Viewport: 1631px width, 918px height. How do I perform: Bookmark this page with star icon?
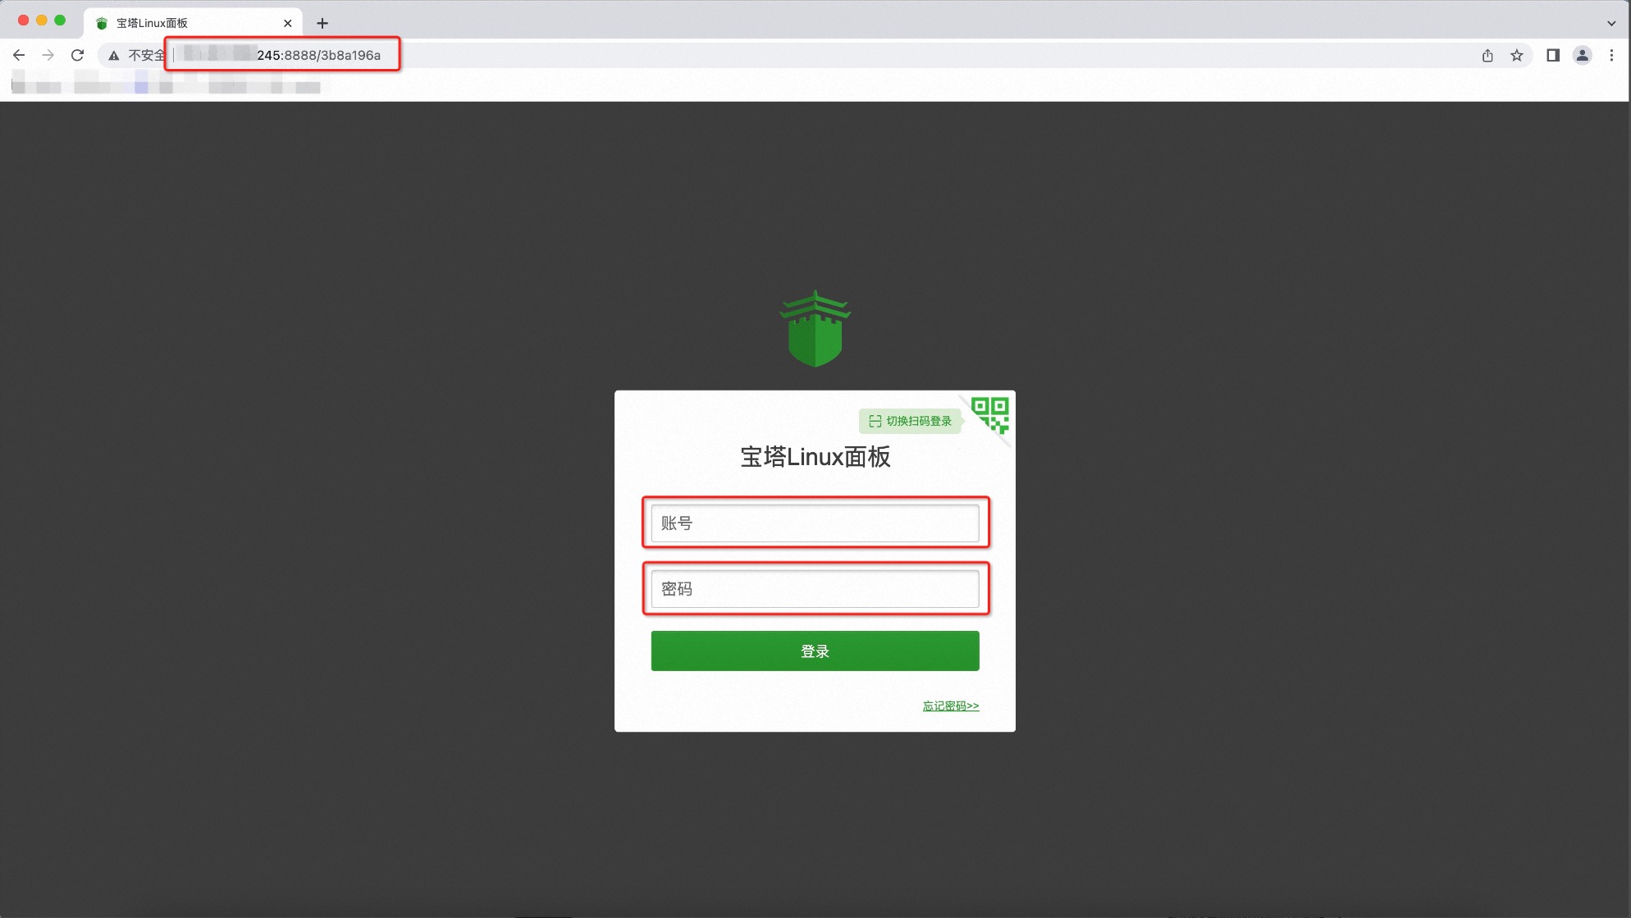click(x=1517, y=55)
